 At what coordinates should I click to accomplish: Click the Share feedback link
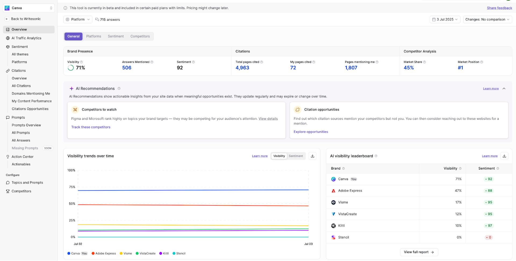tap(499, 8)
